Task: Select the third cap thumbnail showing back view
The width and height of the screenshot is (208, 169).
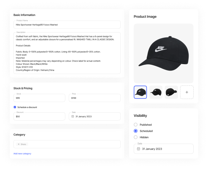Action: point(171,92)
